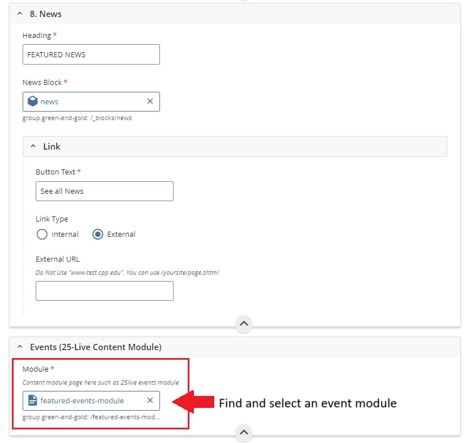
Task: Toggle the "8. News" panel title
Action: pos(46,14)
